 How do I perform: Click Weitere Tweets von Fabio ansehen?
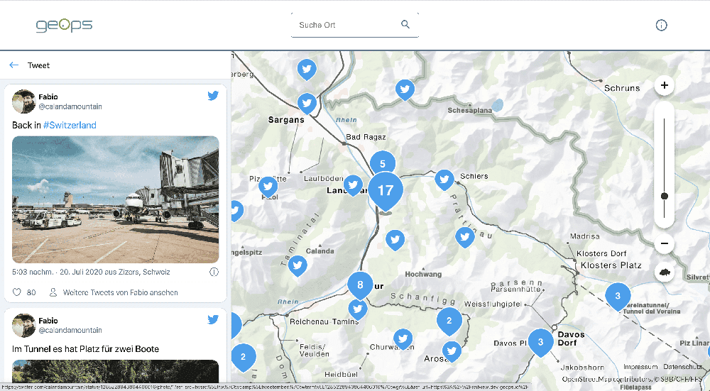click(x=120, y=292)
